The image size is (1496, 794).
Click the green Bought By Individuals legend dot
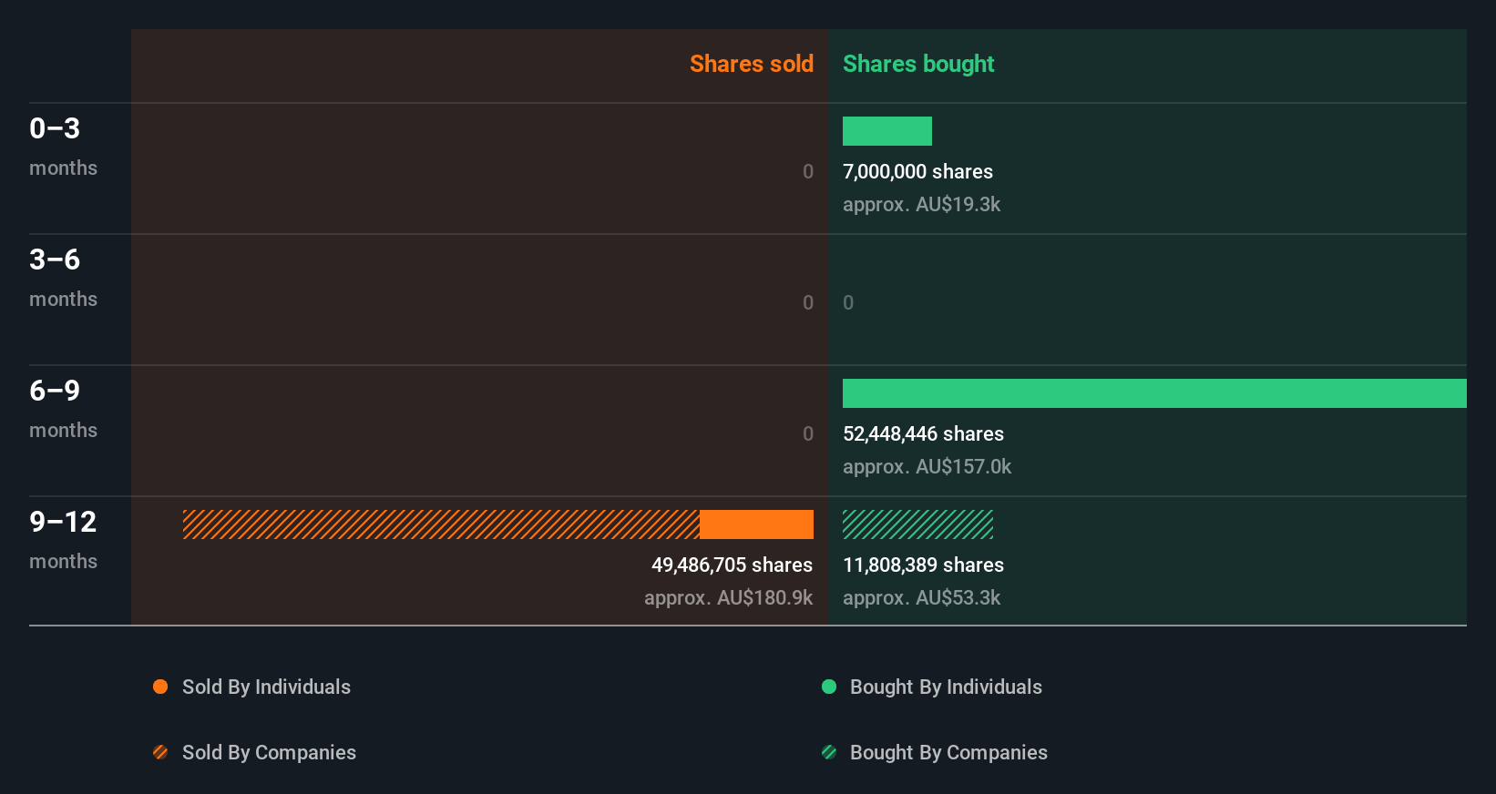point(829,687)
